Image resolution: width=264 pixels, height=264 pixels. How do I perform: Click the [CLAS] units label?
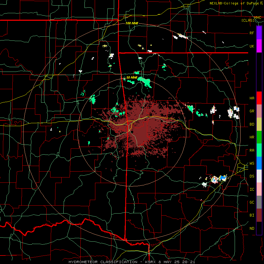(x=248, y=21)
